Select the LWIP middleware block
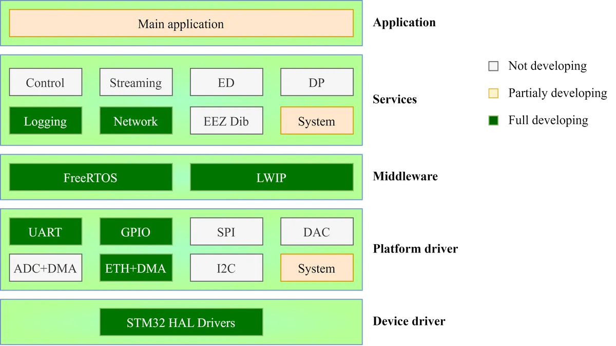 coord(272,177)
